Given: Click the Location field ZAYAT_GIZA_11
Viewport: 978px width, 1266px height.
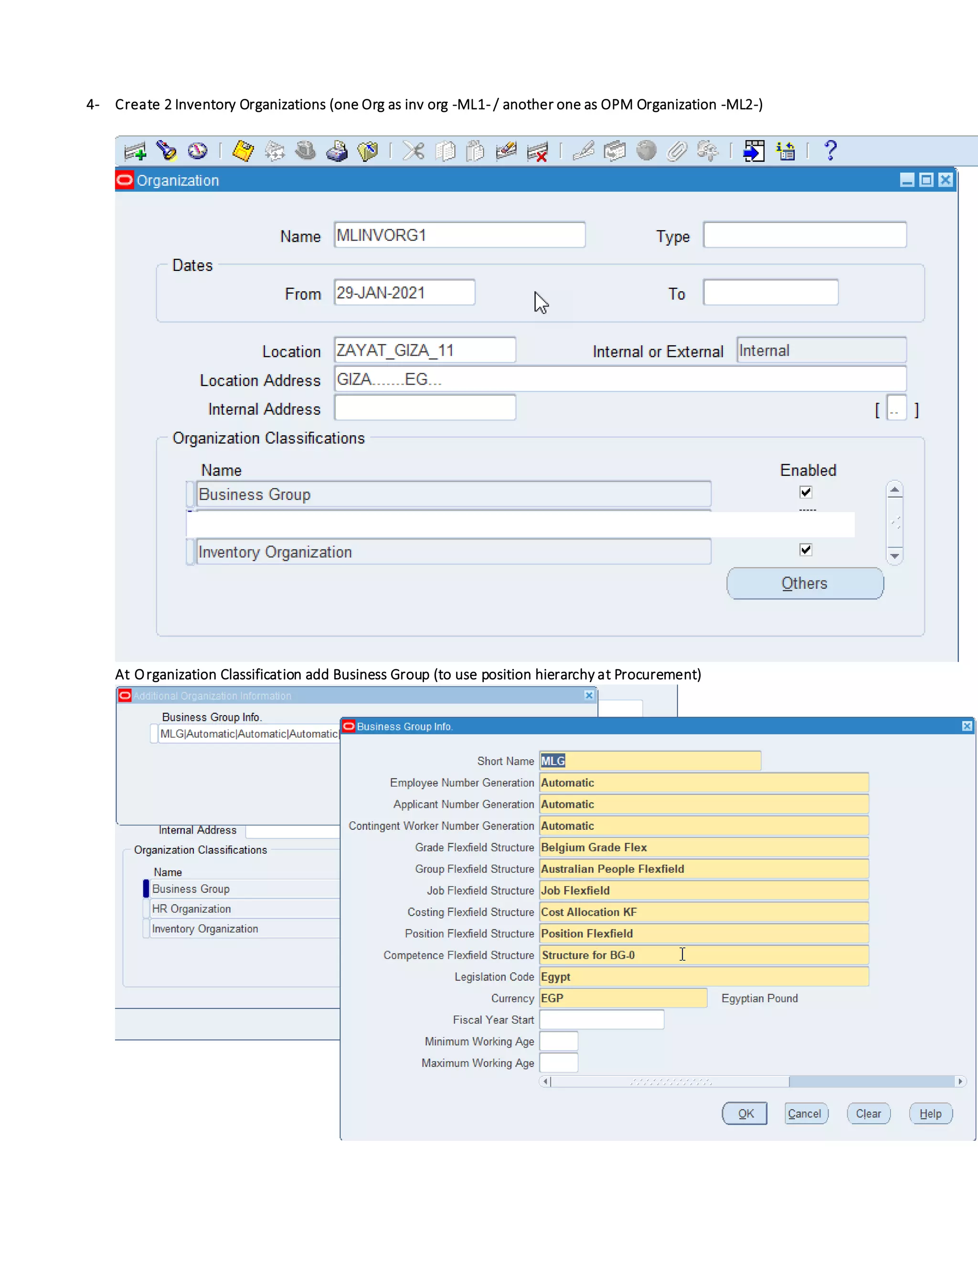Looking at the screenshot, I should point(425,350).
